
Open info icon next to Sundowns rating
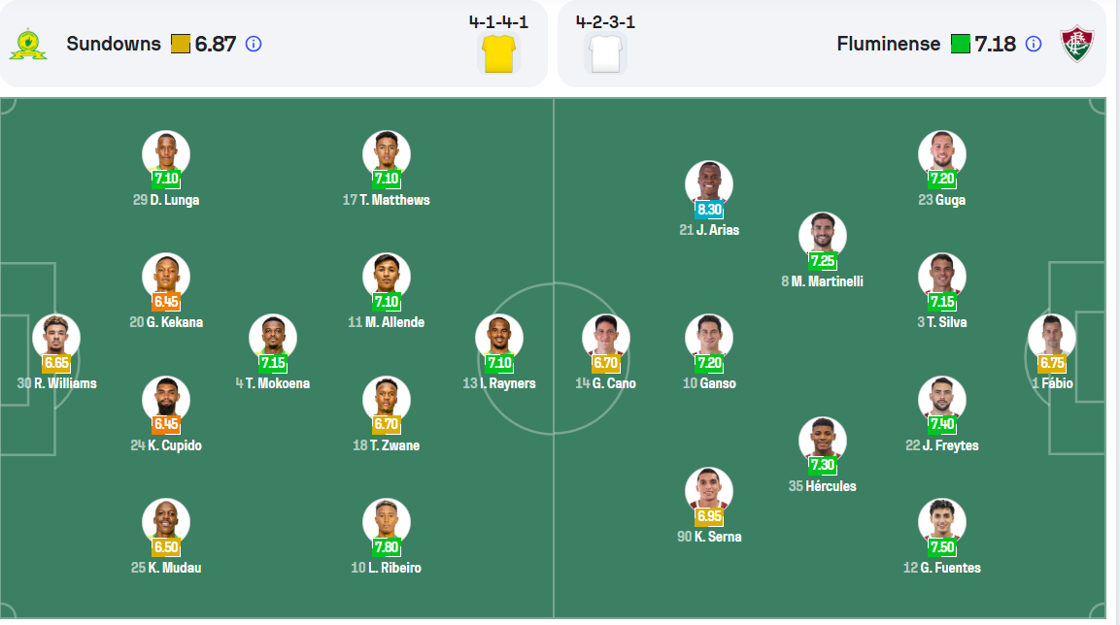pos(254,44)
